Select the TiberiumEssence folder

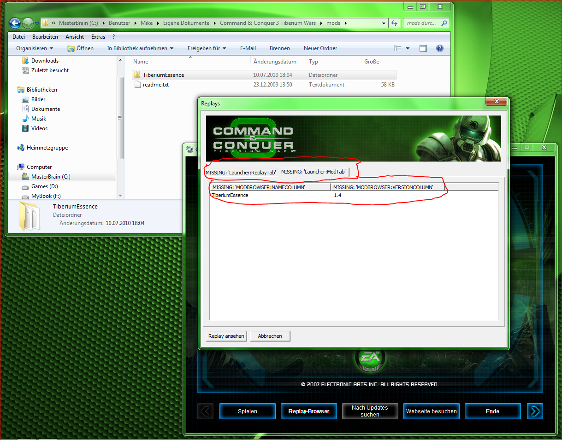point(264,75)
